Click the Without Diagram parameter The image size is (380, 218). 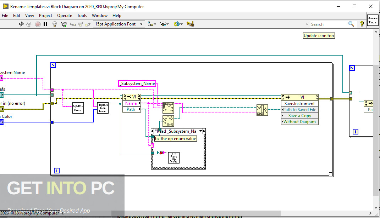300,122
